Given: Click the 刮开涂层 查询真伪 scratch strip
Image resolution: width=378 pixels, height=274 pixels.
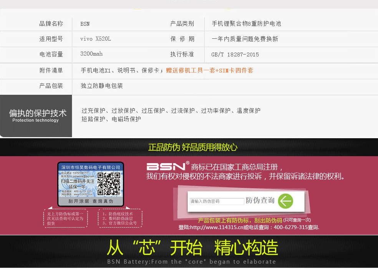Looking at the screenshot, I should coord(91,201).
